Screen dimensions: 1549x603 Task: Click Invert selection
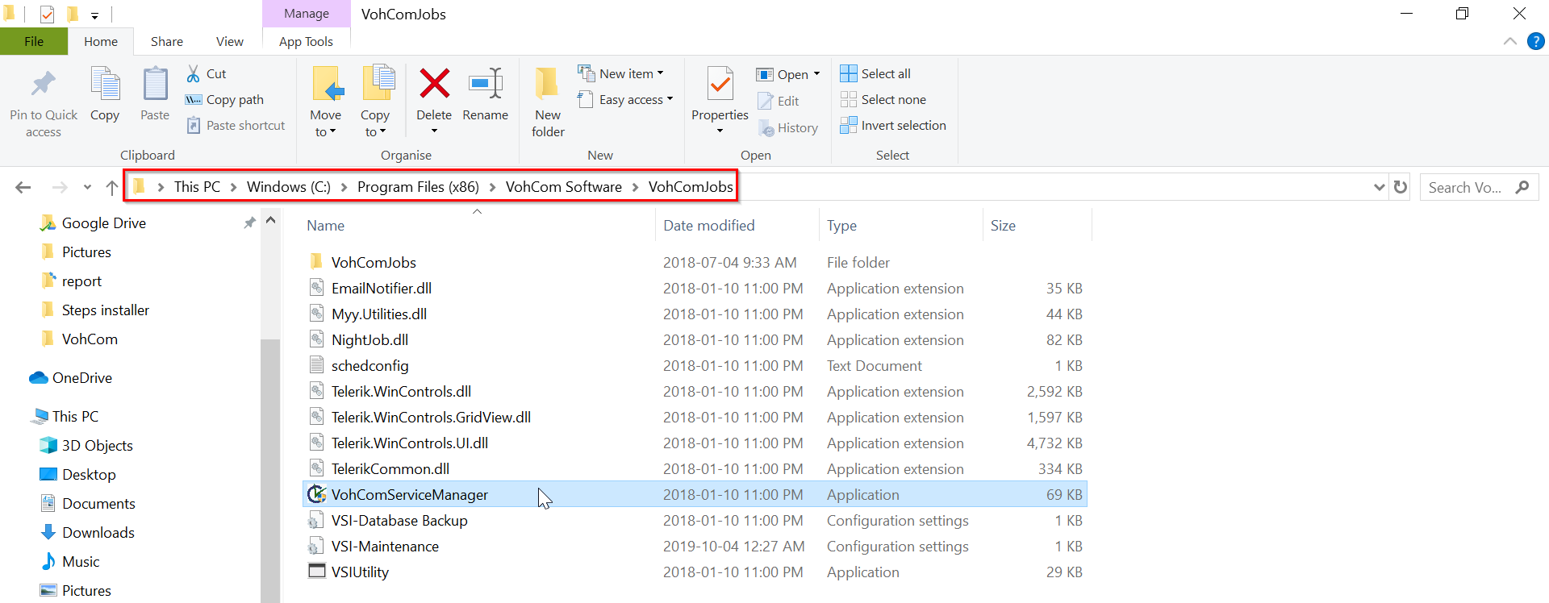(893, 125)
